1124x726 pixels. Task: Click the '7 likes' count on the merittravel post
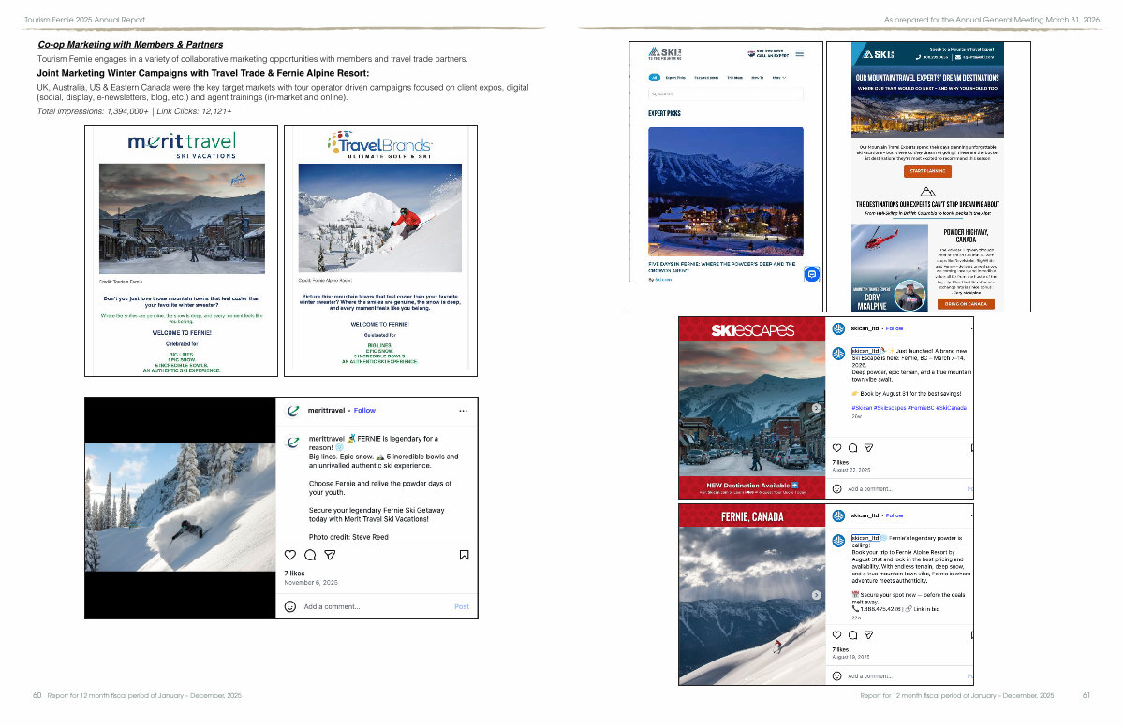[295, 573]
